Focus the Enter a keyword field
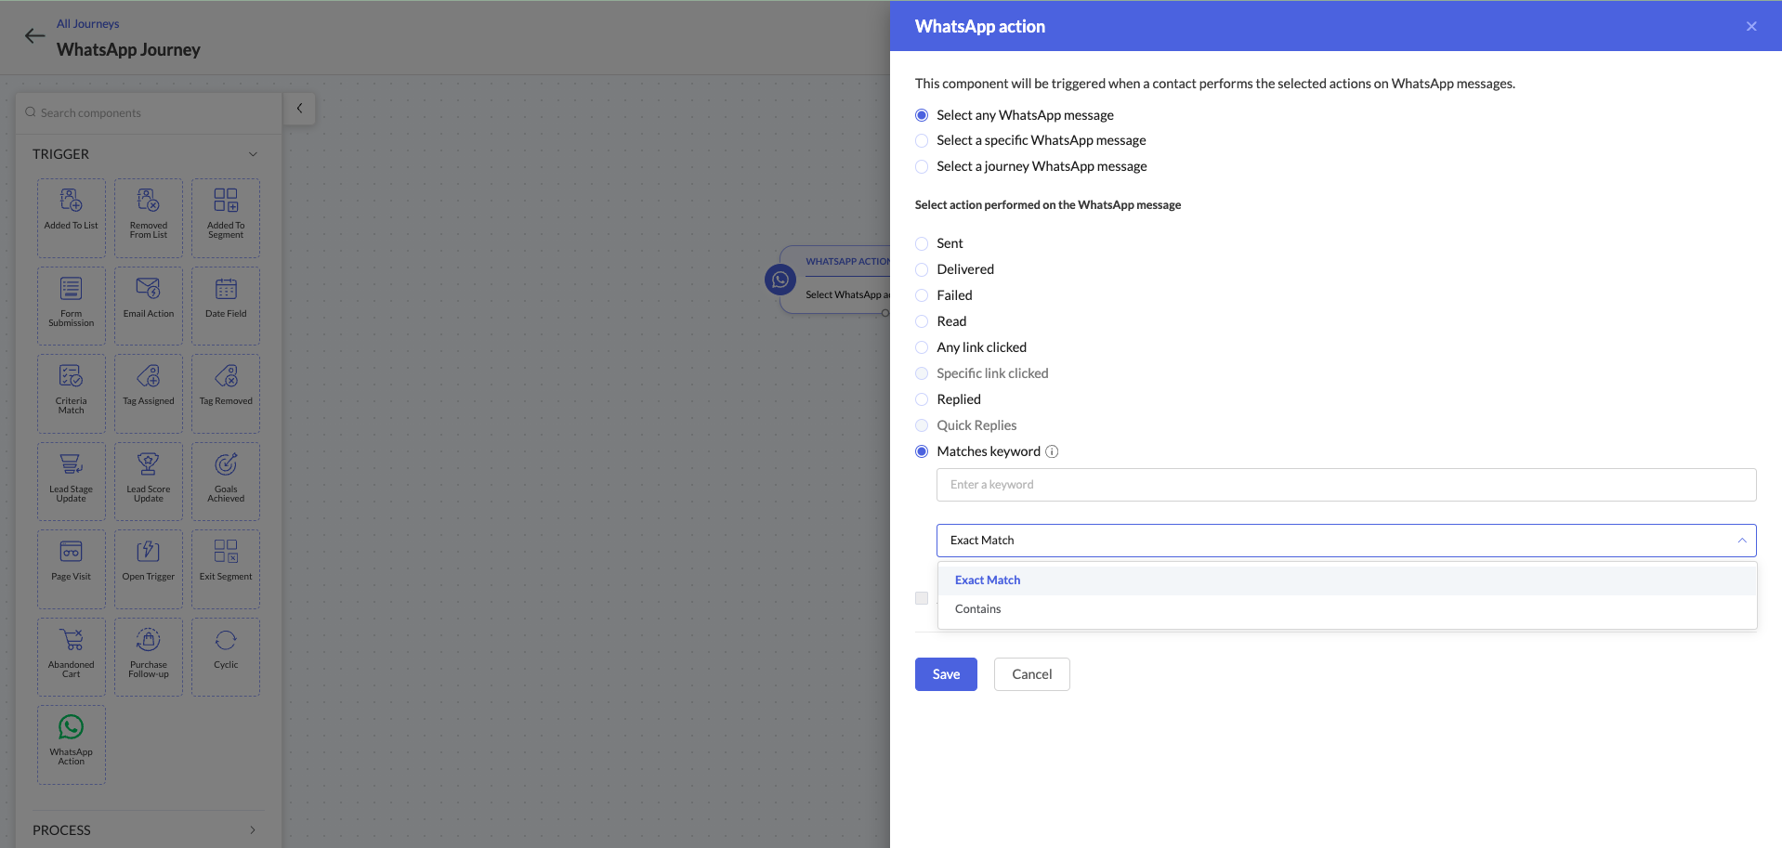 click(1346, 485)
